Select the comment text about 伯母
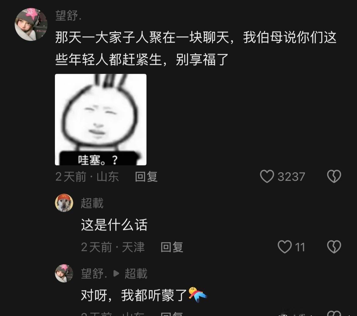Screen dimensions: 357x316 [x=196, y=48]
